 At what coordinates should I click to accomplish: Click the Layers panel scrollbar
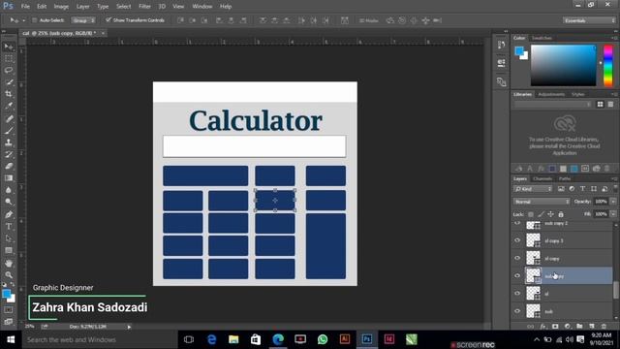615,290
